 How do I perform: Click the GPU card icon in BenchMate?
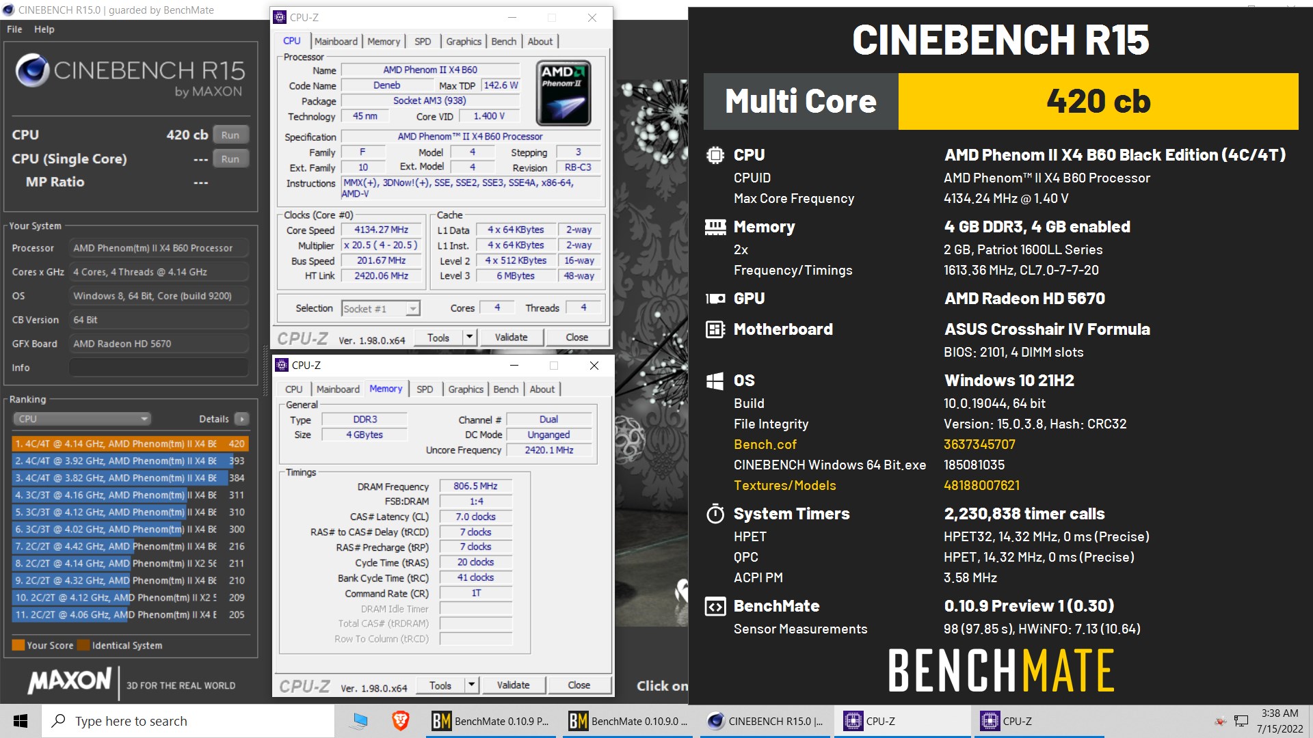coord(715,299)
